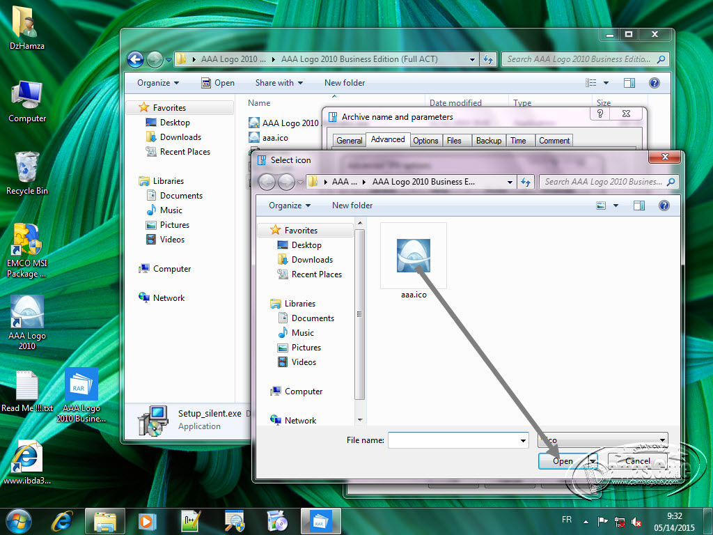Select the Recycle Bin desktop icon
This screenshot has width=713, height=535.
[x=27, y=173]
